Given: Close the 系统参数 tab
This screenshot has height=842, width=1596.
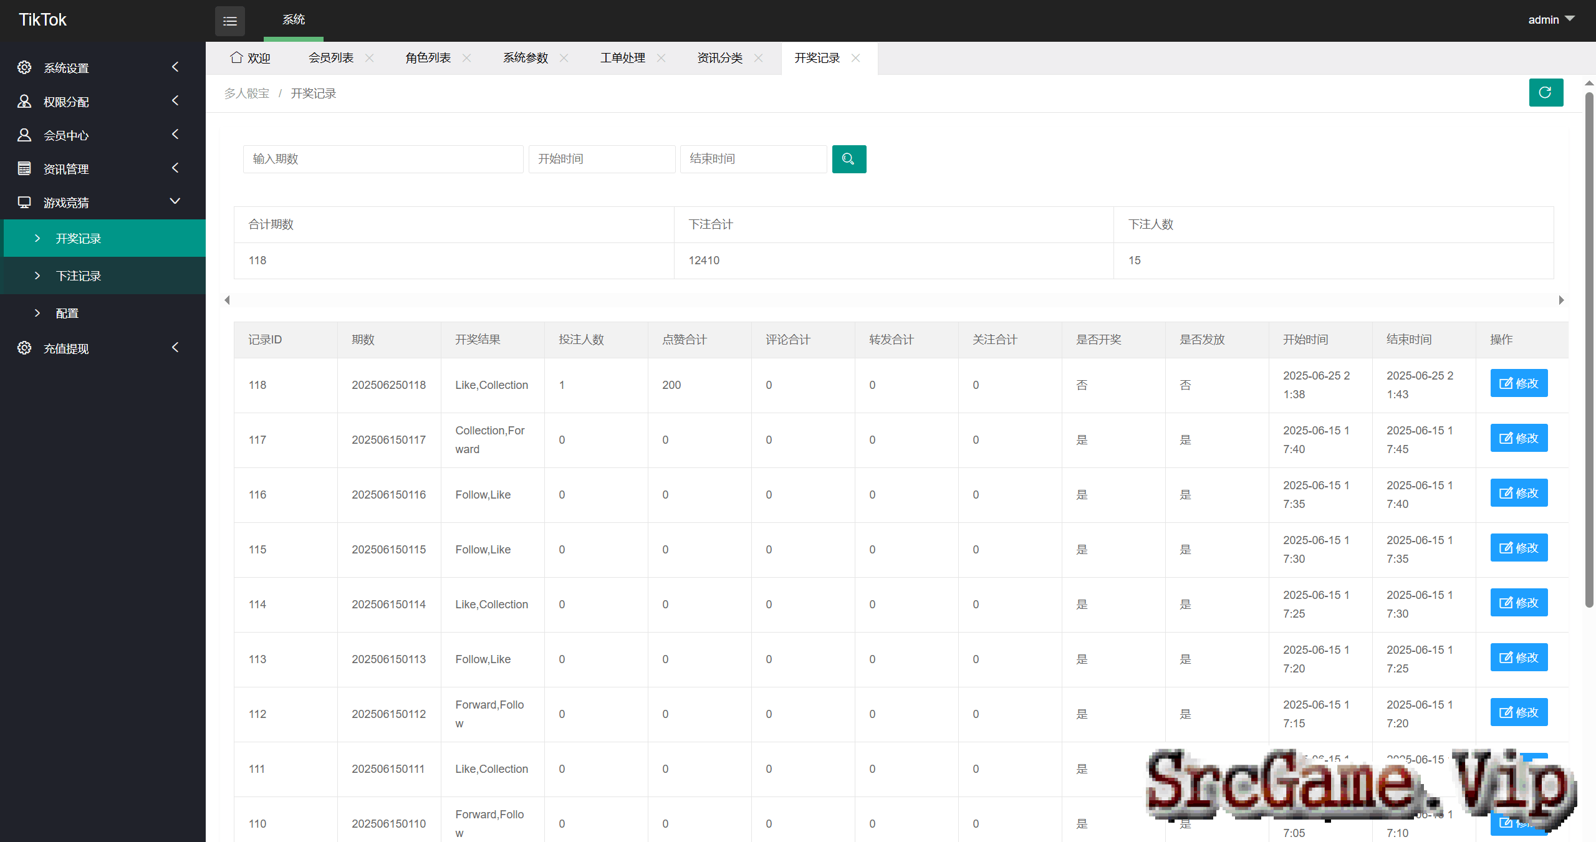Looking at the screenshot, I should tap(564, 58).
